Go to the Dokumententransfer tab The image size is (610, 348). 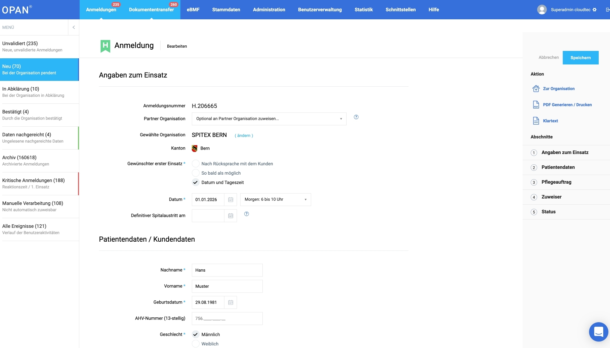[151, 10]
